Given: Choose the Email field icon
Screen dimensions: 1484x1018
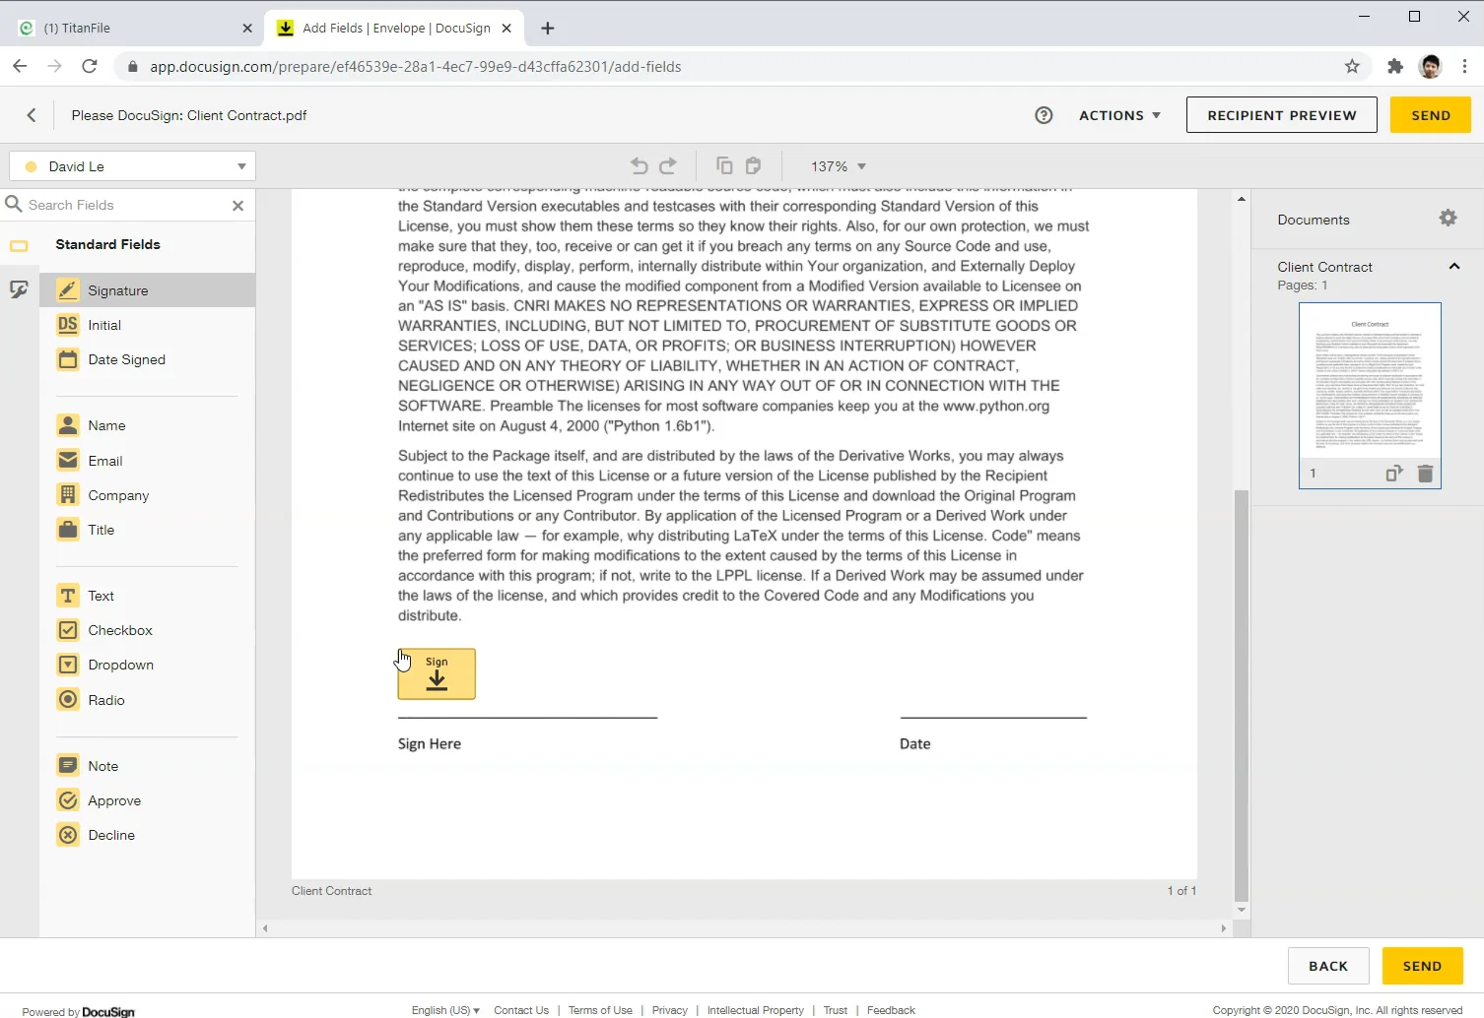Looking at the screenshot, I should click(x=68, y=461).
